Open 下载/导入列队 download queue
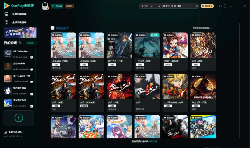Screen dimensions: 250x148 point(15,132)
